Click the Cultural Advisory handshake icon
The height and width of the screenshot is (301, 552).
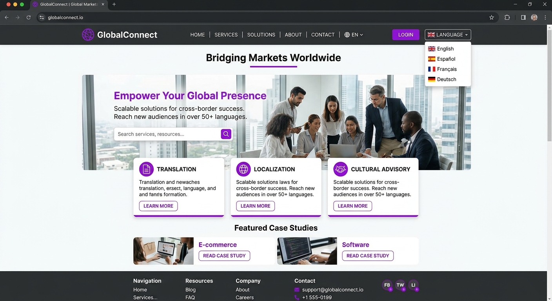tap(341, 169)
